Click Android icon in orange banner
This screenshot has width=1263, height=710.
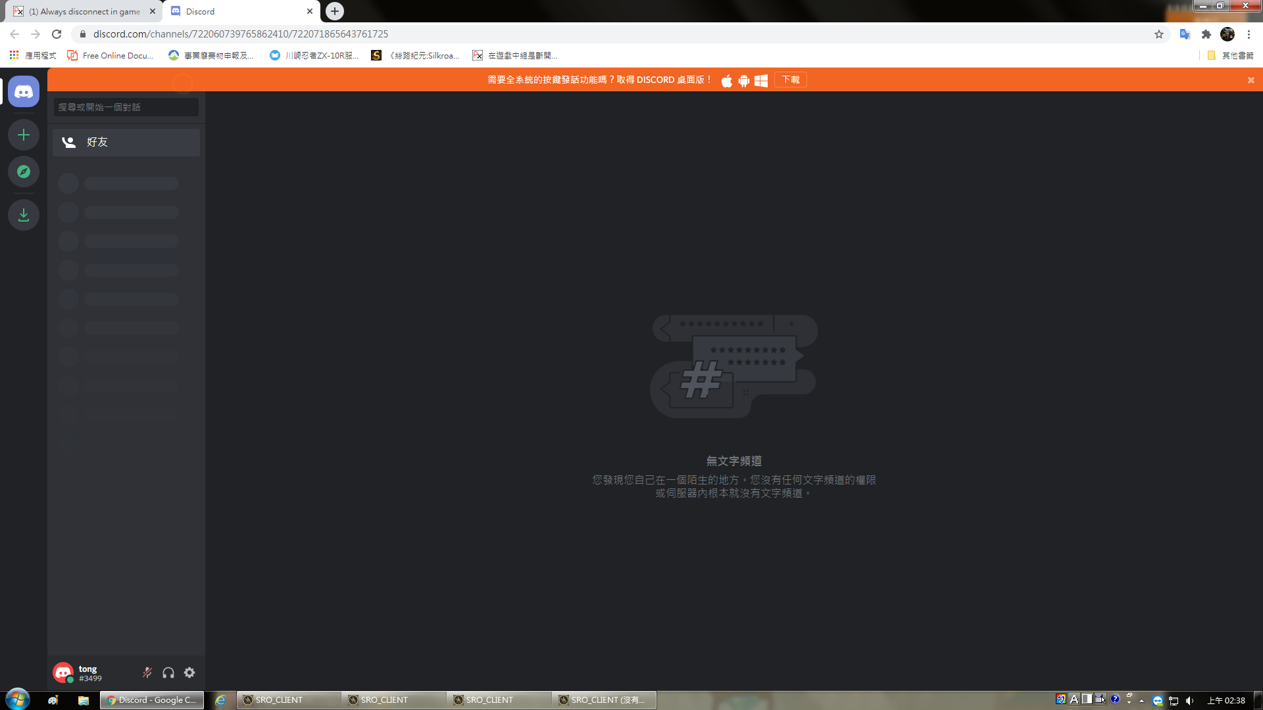744,80
